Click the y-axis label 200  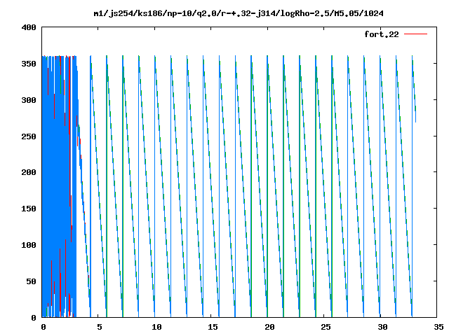29,172
